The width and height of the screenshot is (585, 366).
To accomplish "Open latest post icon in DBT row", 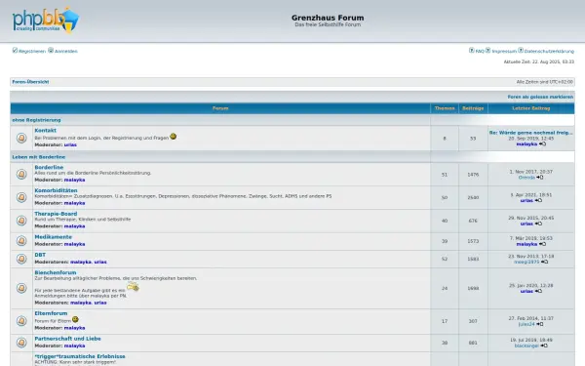I will tap(544, 262).
